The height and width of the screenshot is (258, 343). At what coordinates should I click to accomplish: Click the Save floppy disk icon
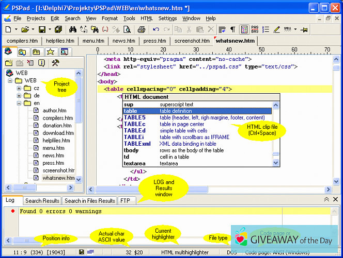[42, 29]
